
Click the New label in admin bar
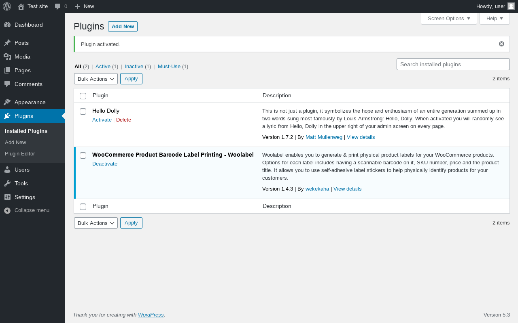[x=89, y=6]
